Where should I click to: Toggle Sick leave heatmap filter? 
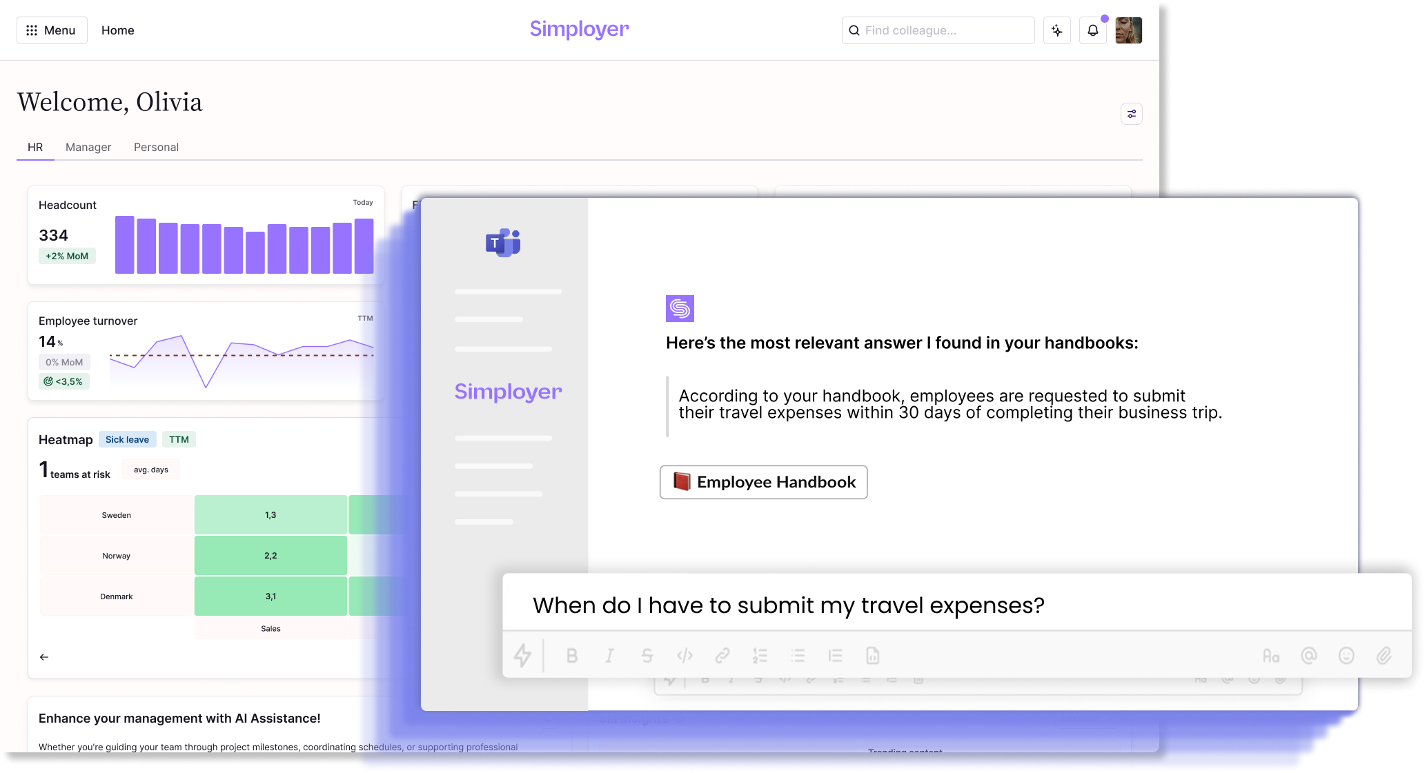[127, 439]
